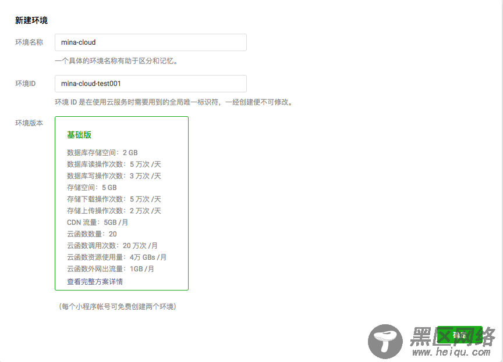Click the 环境版本 label
This screenshot has height=362, width=503.
[29, 123]
